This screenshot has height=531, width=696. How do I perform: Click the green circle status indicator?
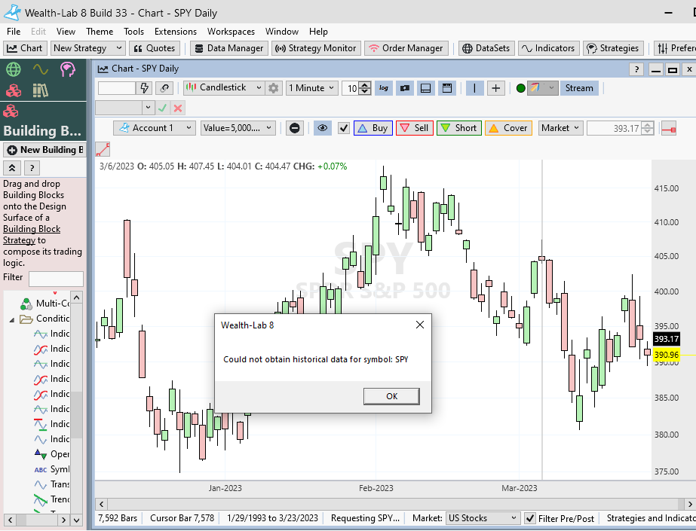[520, 88]
